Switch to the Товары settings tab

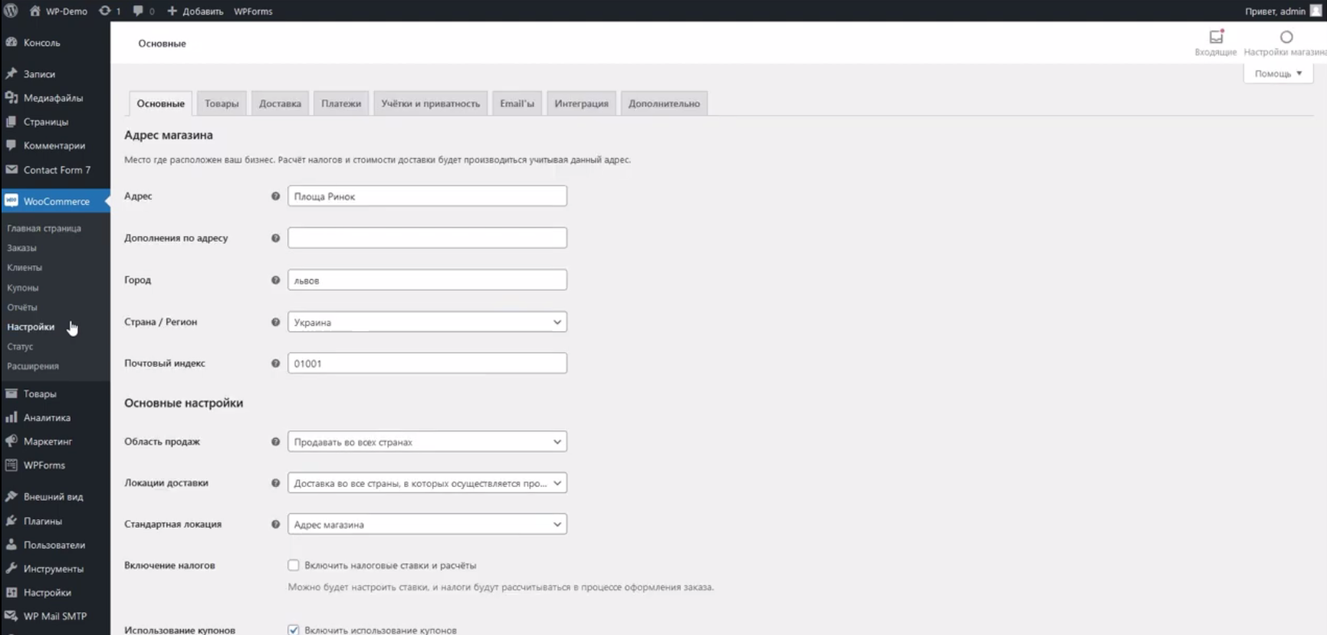222,104
